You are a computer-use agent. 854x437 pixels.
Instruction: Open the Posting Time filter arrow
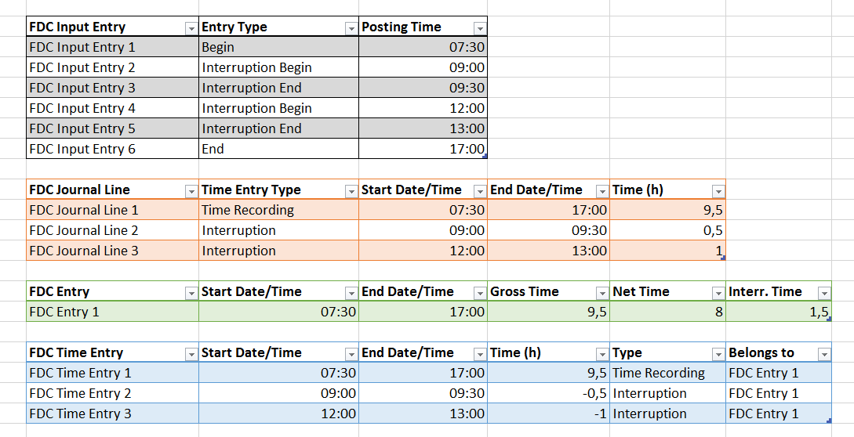tap(479, 28)
